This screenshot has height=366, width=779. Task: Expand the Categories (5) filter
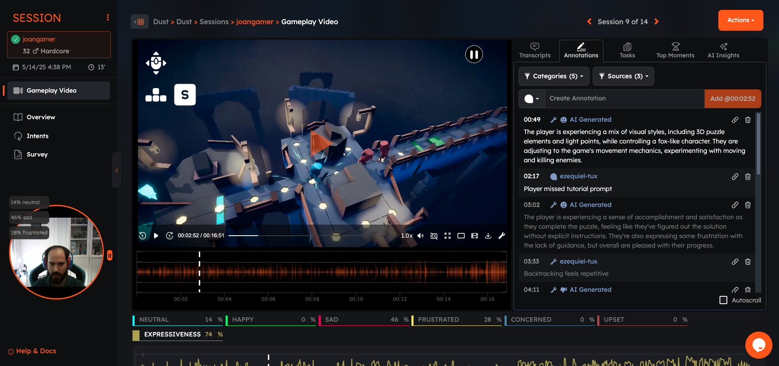(x=554, y=76)
